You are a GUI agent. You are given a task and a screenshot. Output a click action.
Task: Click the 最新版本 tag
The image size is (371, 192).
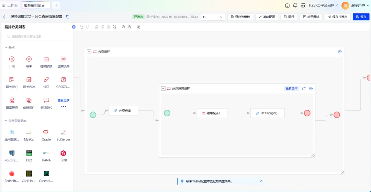[292, 88]
